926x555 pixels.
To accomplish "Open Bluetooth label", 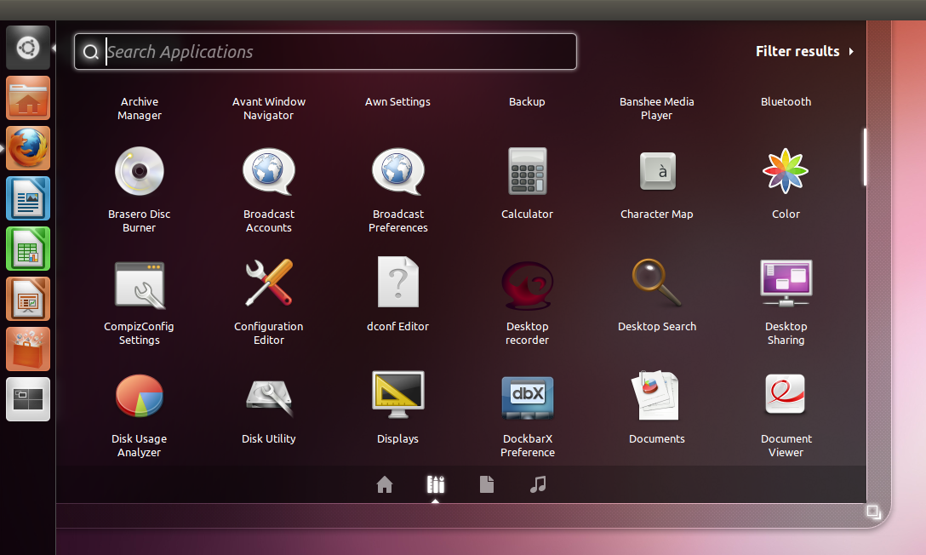I will coord(786,101).
